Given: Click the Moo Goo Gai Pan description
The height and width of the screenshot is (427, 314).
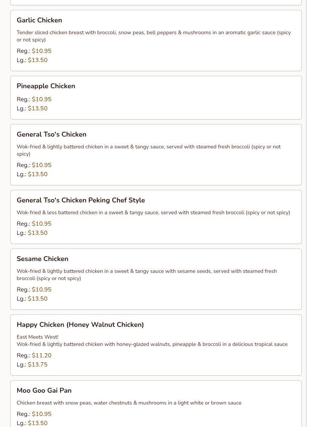Looking at the screenshot, I should pos(129,403).
